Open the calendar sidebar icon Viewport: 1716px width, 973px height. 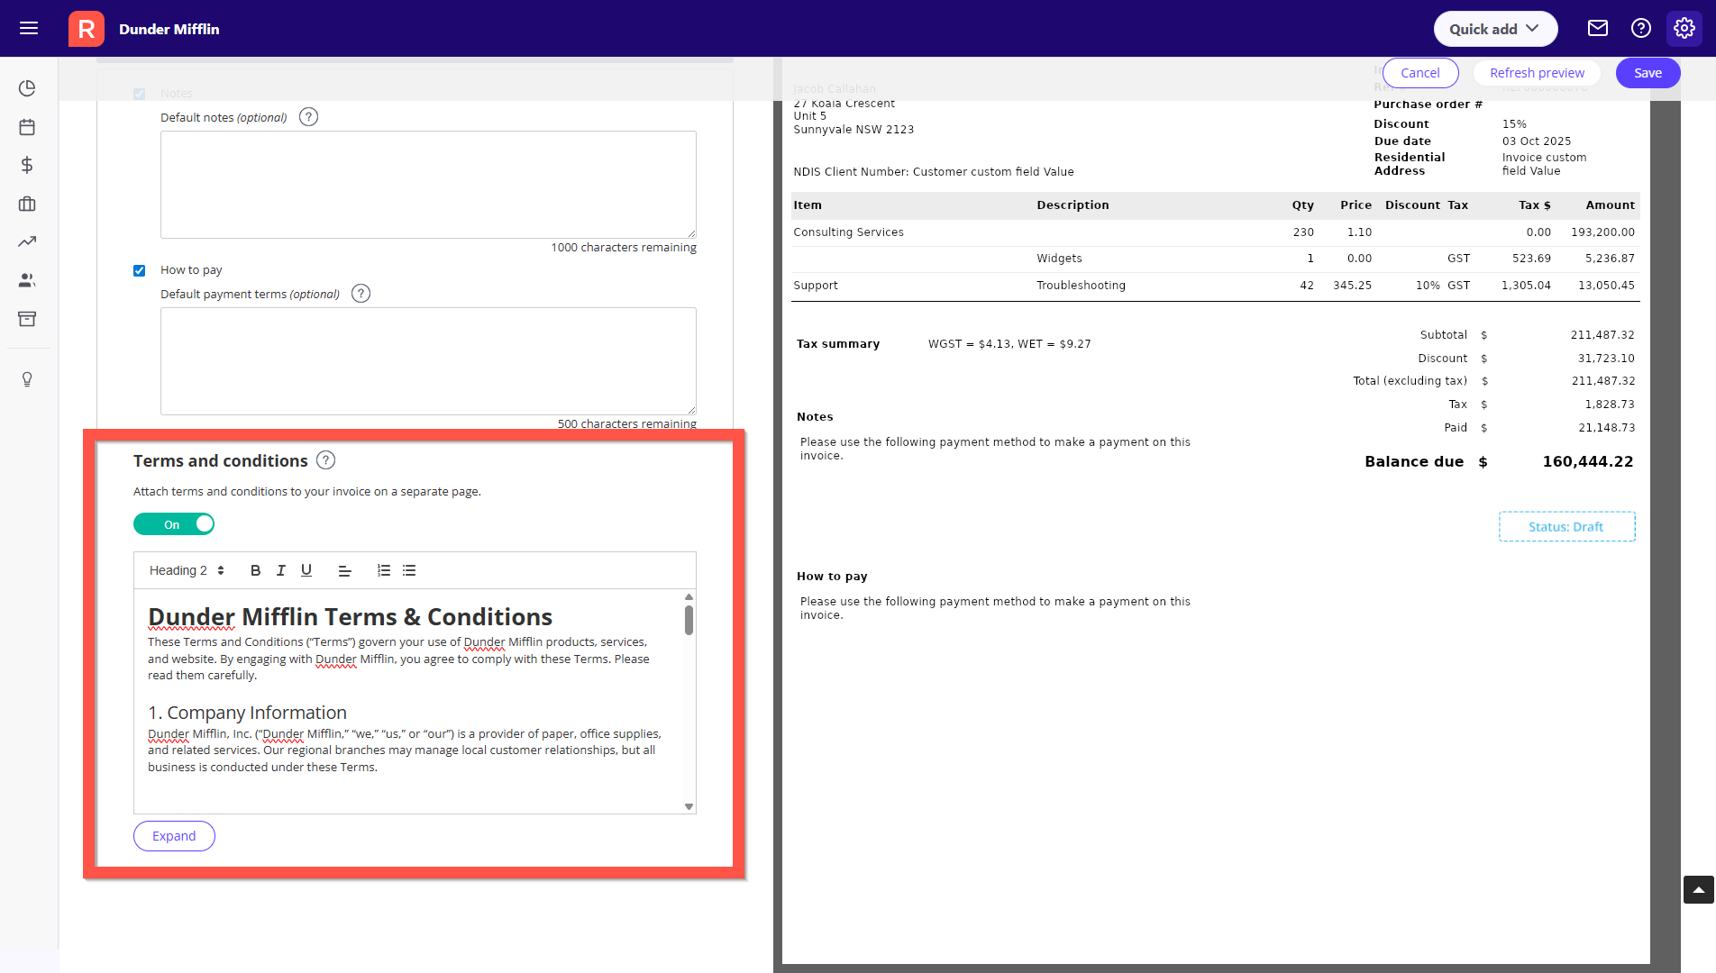27,127
